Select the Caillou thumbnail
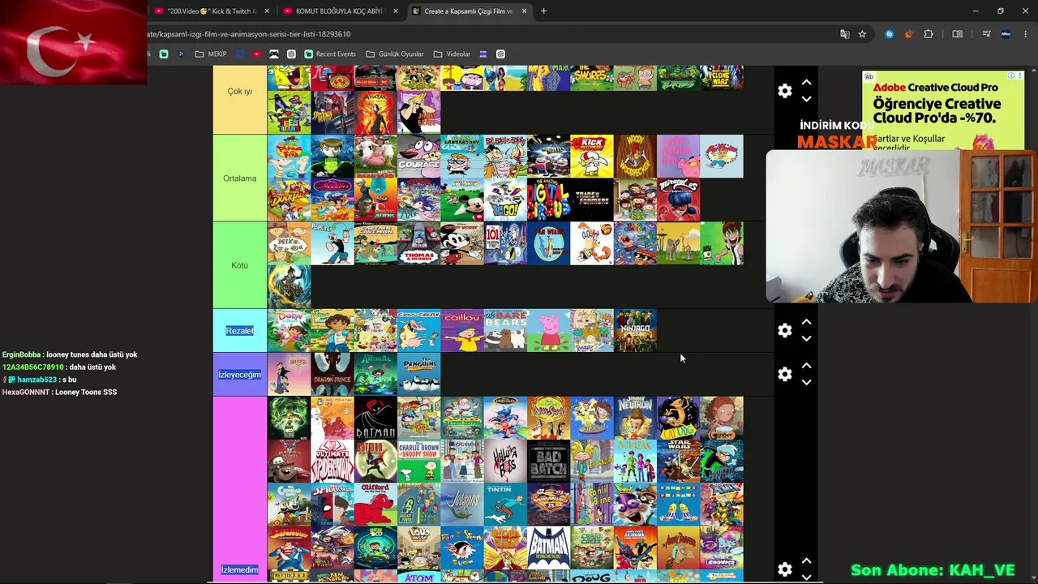 [x=462, y=331]
